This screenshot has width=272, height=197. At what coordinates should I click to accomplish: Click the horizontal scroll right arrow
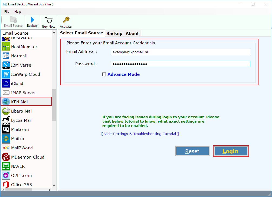50,190
